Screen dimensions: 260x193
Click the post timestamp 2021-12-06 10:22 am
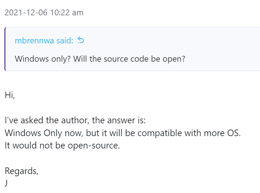pyautogui.click(x=44, y=13)
